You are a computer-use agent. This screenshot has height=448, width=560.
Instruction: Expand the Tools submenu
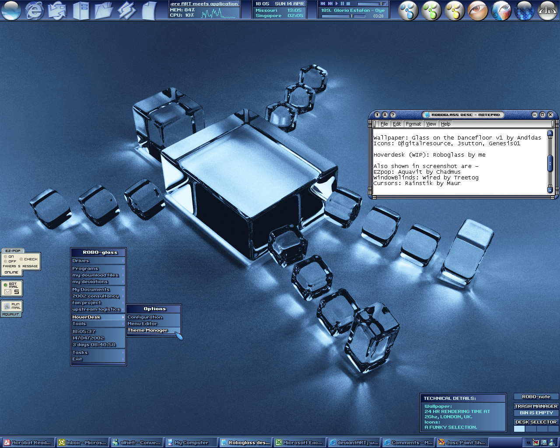click(x=98, y=324)
